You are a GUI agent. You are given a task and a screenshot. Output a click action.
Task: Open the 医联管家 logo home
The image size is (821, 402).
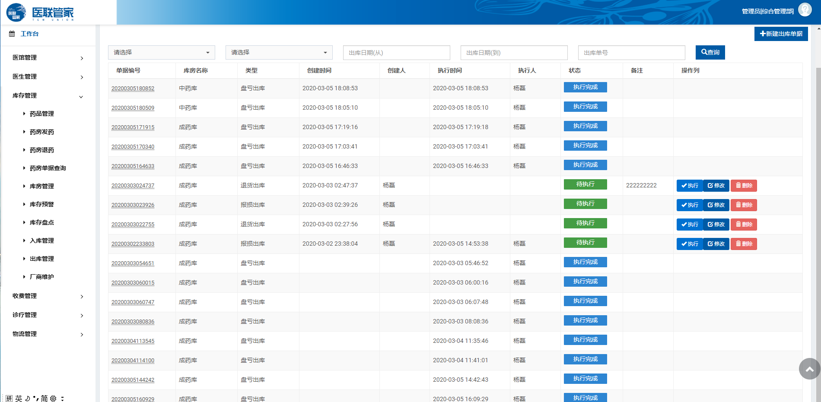[40, 12]
